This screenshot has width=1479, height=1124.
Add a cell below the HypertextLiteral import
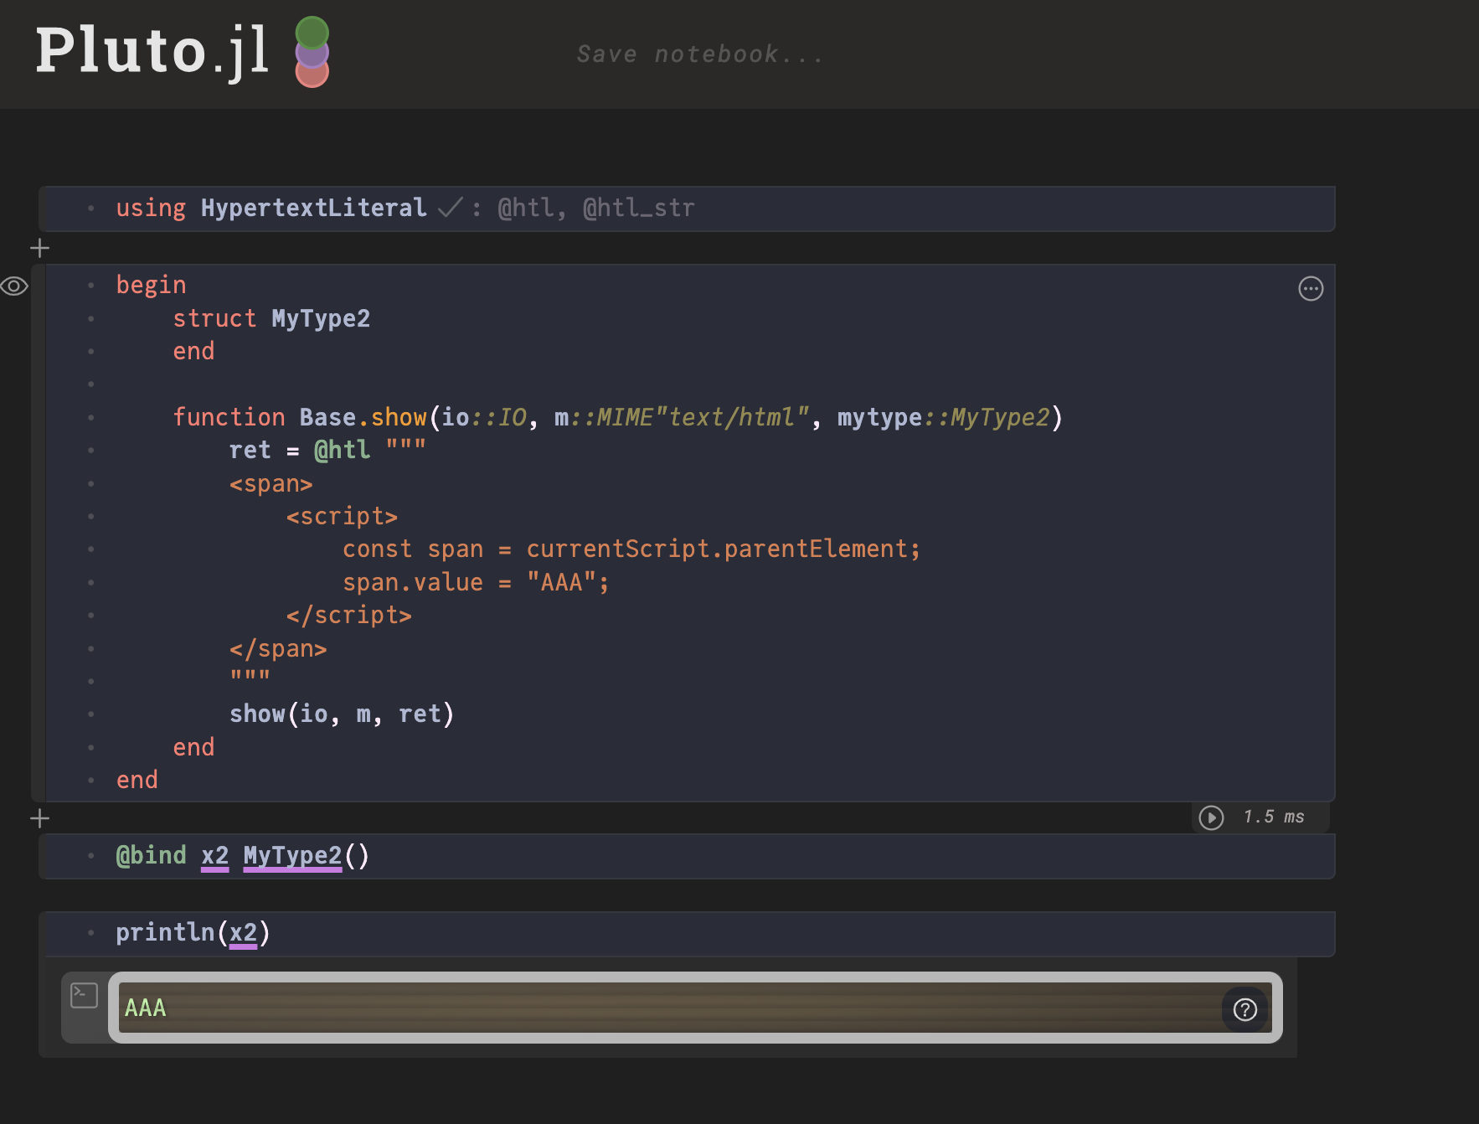39,248
